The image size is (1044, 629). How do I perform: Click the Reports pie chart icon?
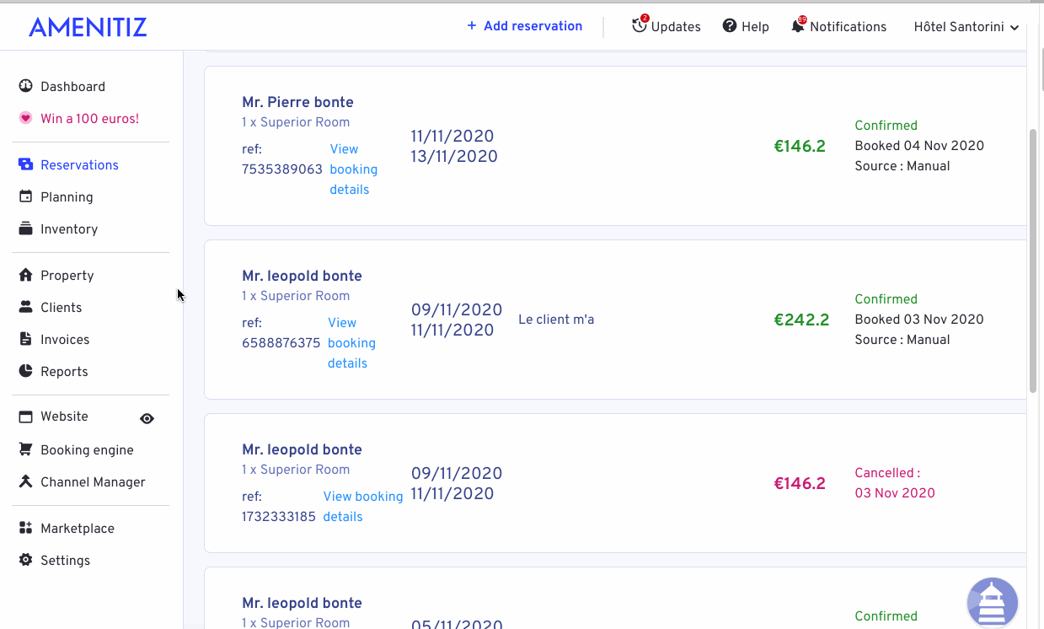click(x=25, y=371)
